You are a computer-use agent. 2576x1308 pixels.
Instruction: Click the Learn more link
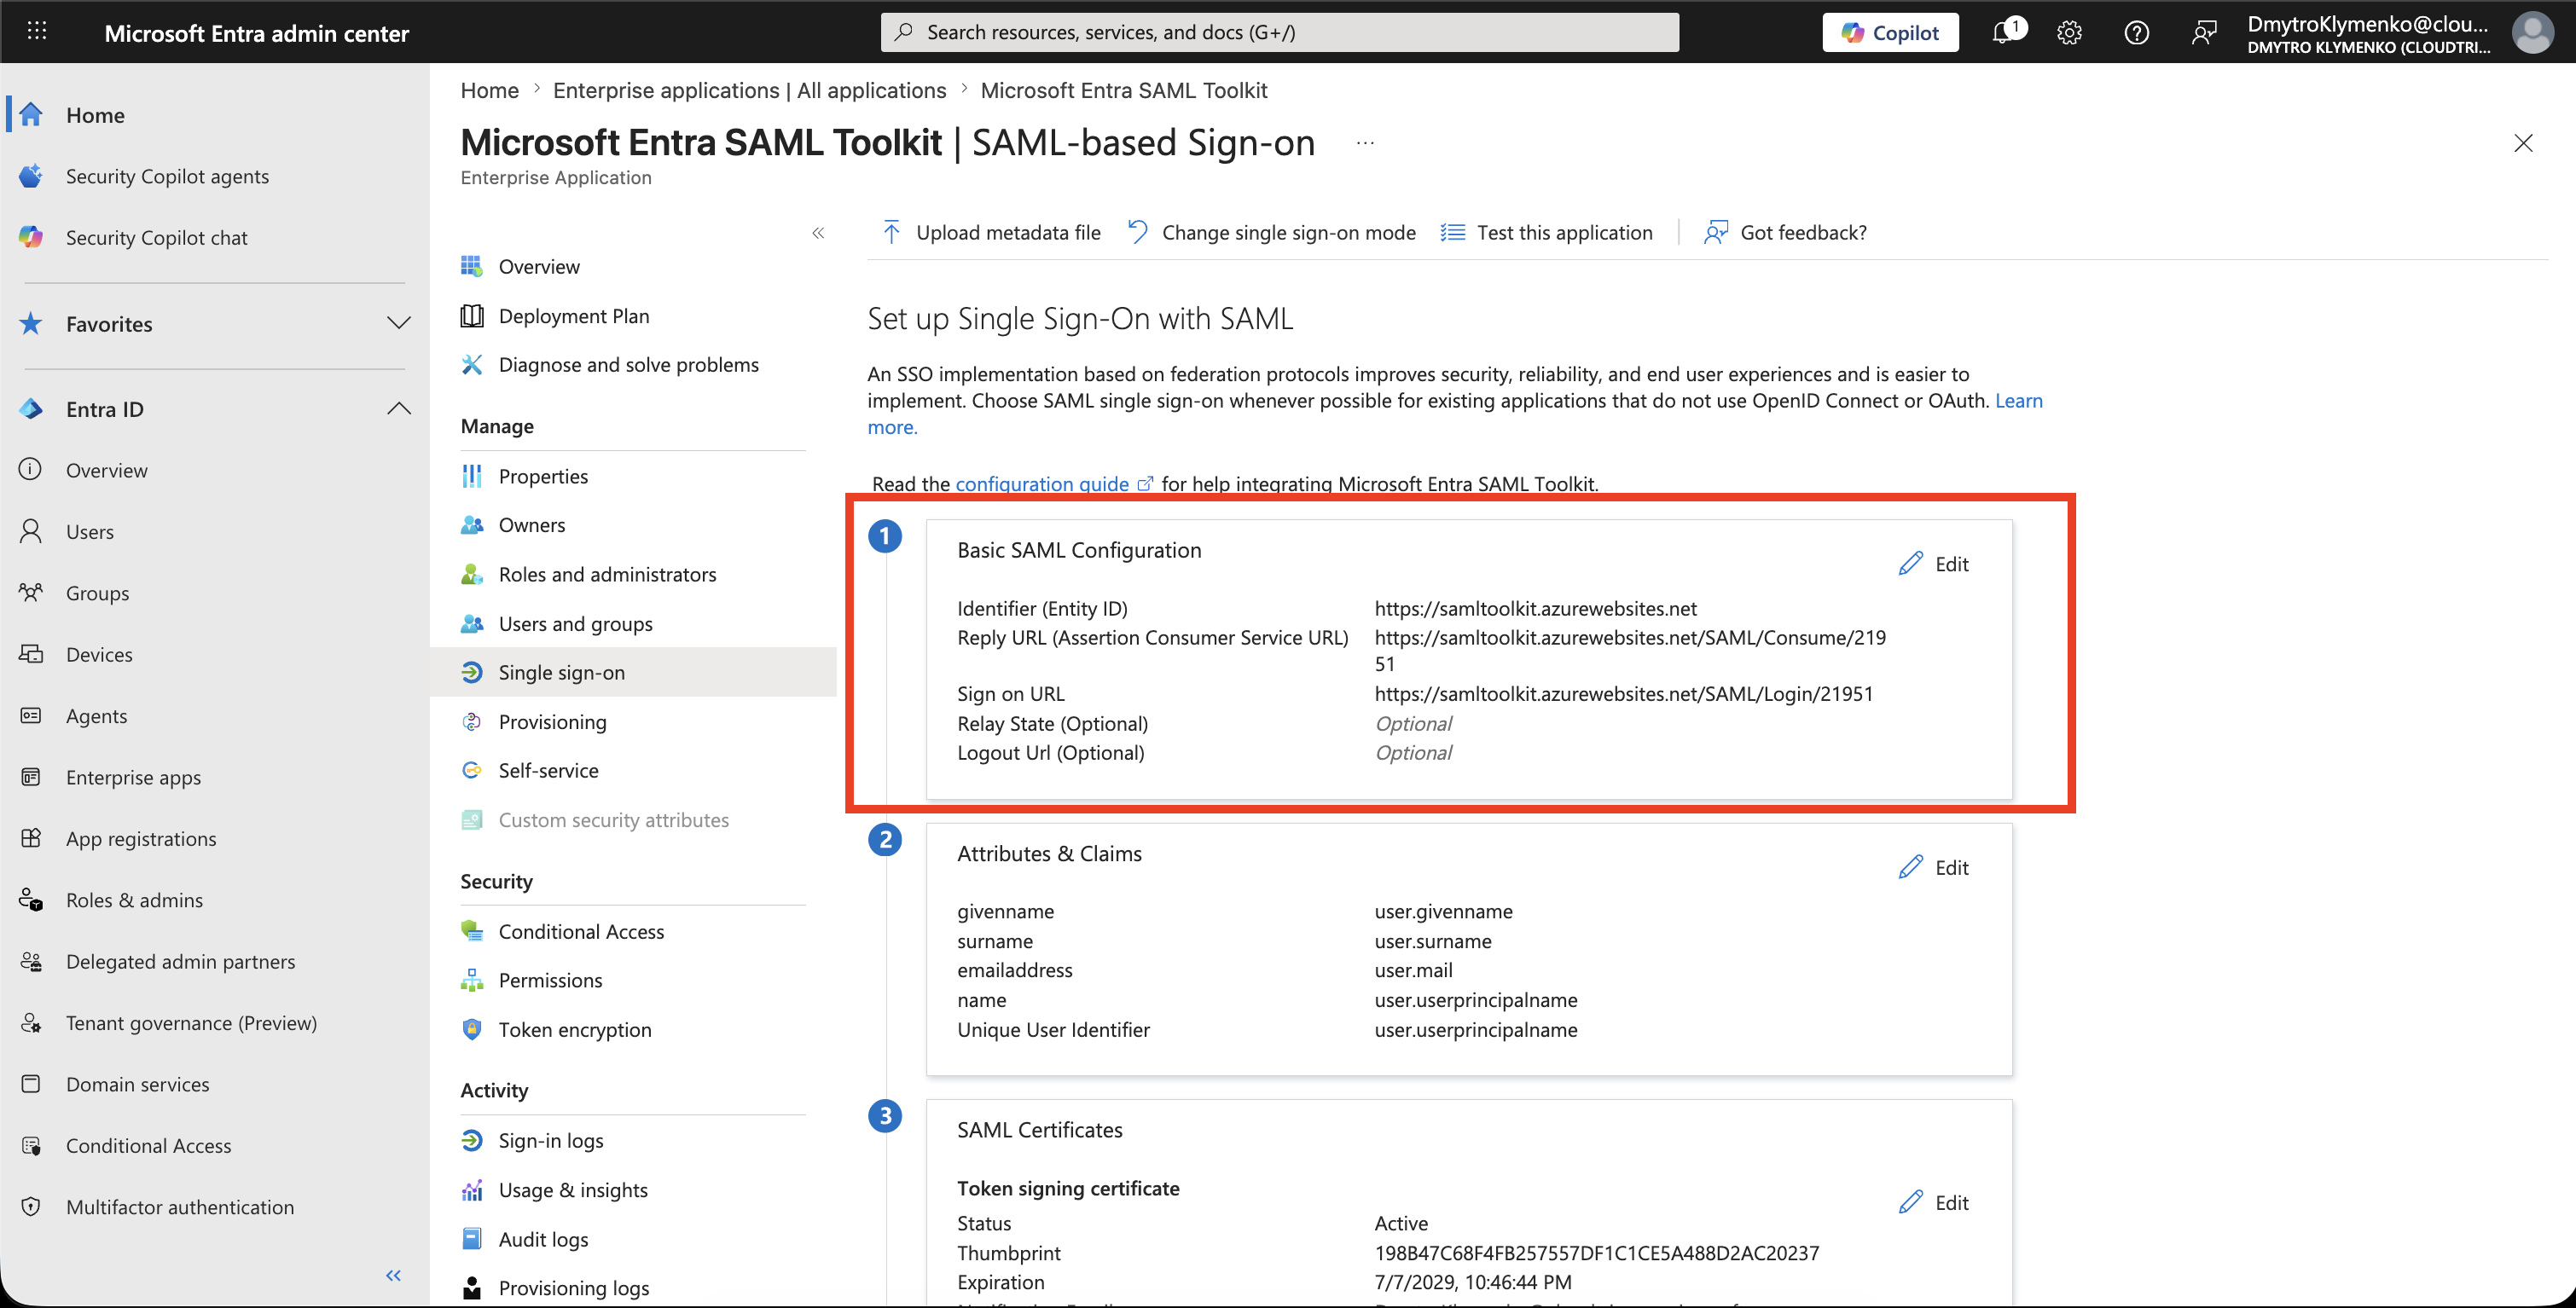click(2018, 401)
